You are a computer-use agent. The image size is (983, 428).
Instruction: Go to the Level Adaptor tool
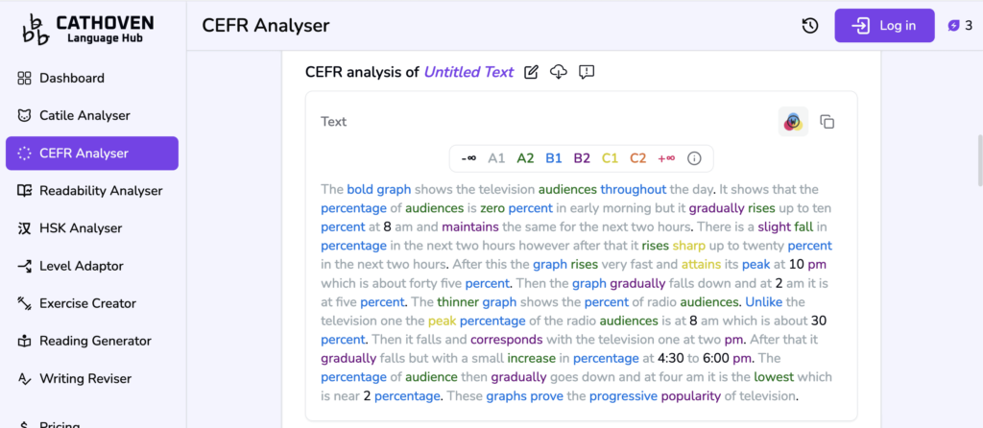click(x=81, y=266)
